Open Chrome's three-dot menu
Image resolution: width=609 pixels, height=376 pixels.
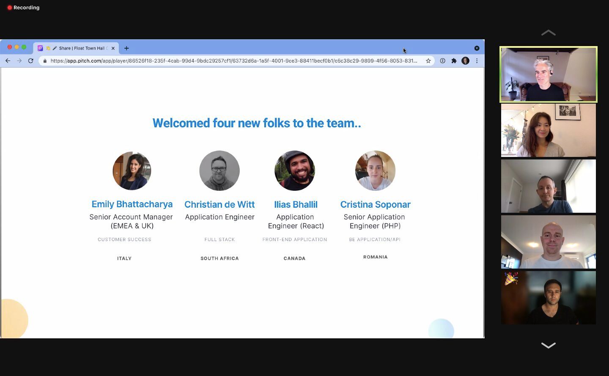(x=477, y=61)
